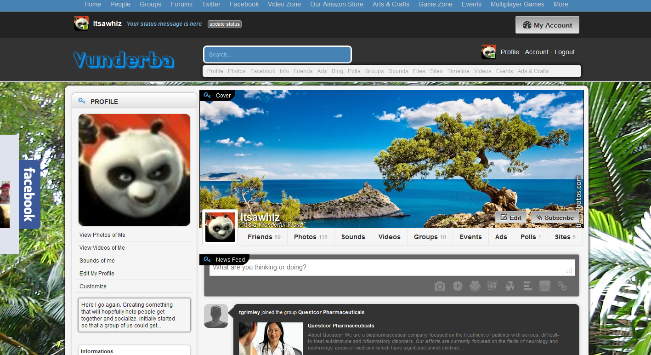This screenshot has height=355, width=651.
Task: Click the Subscribe button on the cover
Action: tap(555, 218)
